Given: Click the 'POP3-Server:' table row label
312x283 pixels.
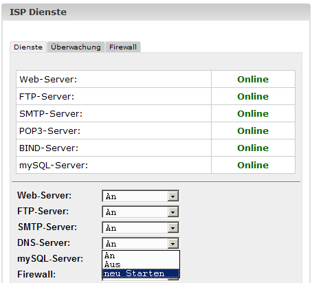Looking at the screenshot, I should tap(49, 131).
